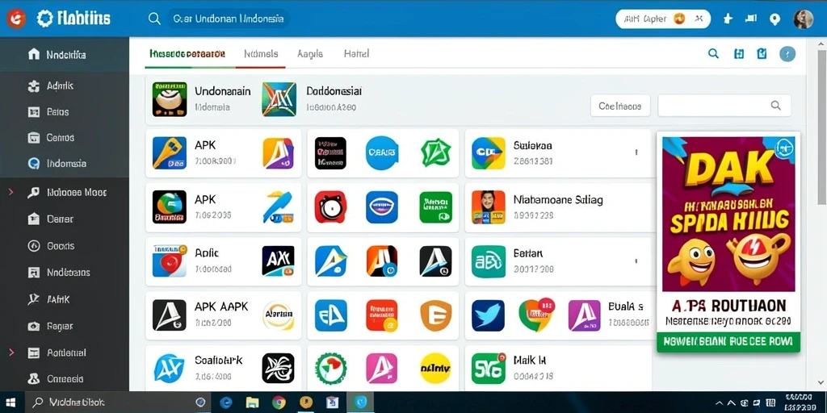827x413 pixels.
Task: Open the pink A icon in bottom row
Action: click(x=382, y=368)
